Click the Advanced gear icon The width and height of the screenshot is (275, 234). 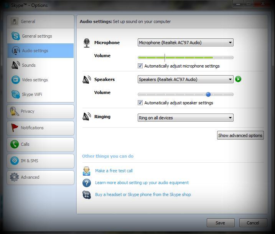14,177
